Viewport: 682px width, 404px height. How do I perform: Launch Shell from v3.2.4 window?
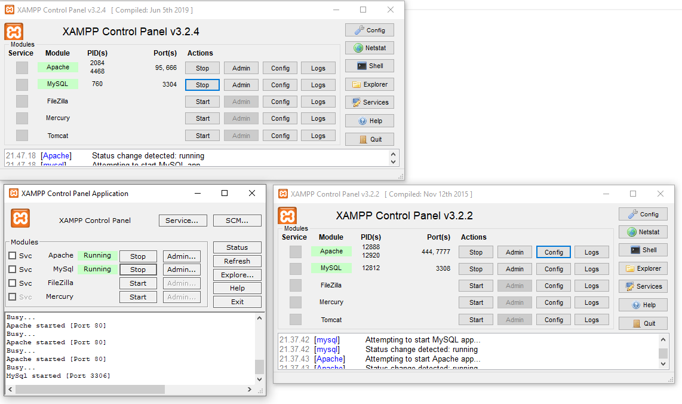(x=370, y=66)
